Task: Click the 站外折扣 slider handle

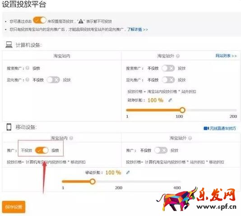Action: tap(182, 110)
